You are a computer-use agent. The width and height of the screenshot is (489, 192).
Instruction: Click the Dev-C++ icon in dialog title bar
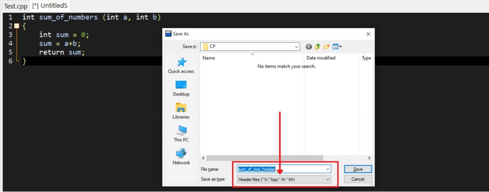168,34
